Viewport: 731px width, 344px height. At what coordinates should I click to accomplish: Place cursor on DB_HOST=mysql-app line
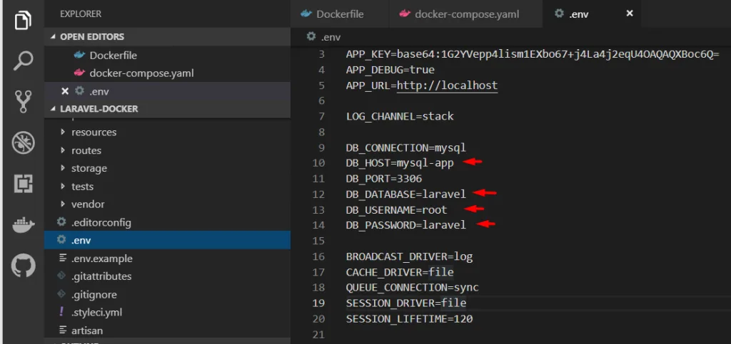400,162
